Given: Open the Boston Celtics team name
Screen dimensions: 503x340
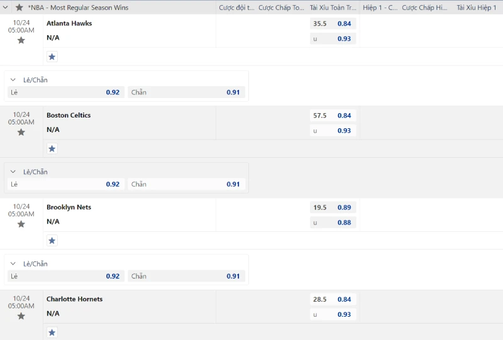Looking at the screenshot, I should (69, 115).
